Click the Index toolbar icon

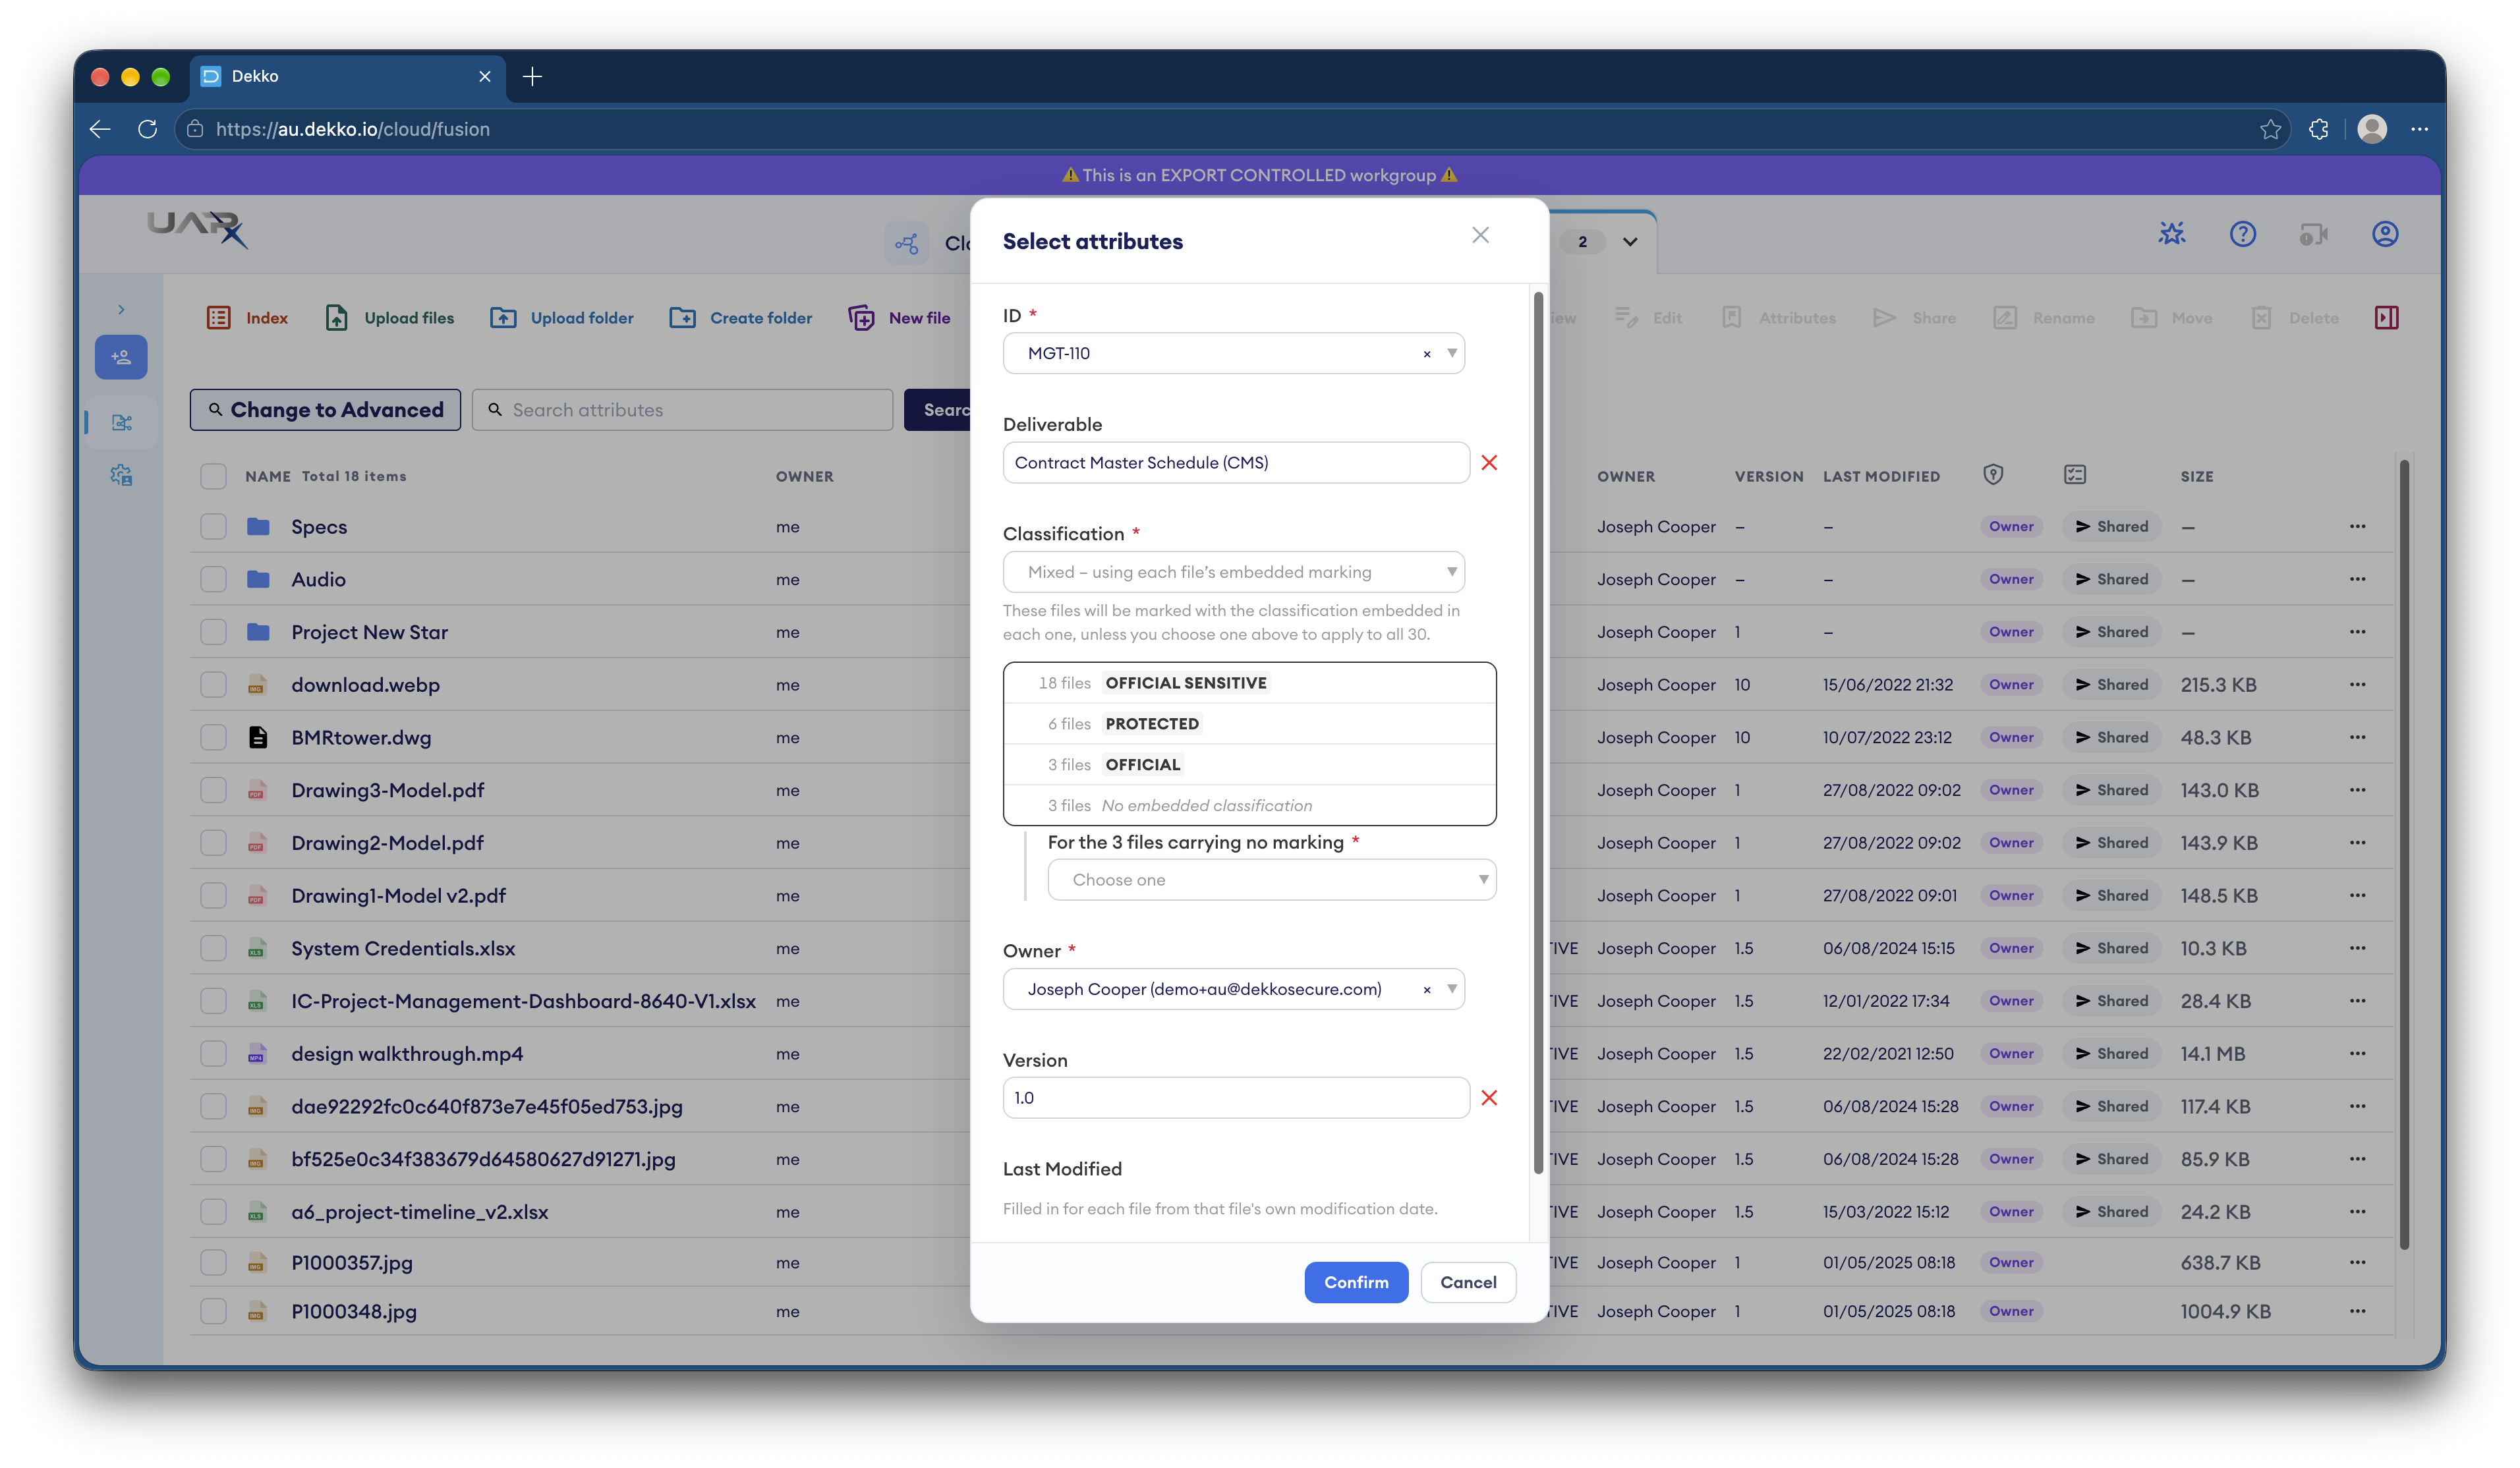tap(218, 318)
